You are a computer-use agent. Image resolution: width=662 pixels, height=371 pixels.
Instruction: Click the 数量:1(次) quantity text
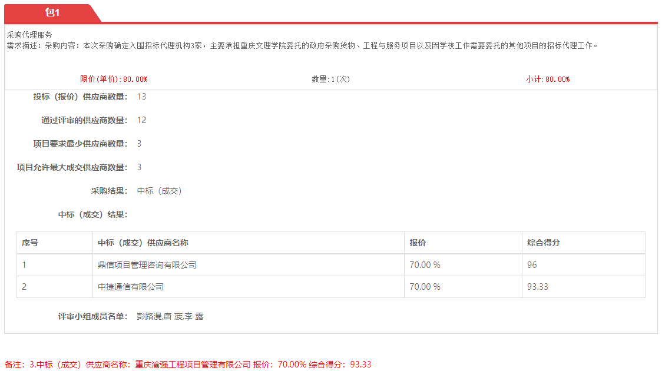pos(330,79)
